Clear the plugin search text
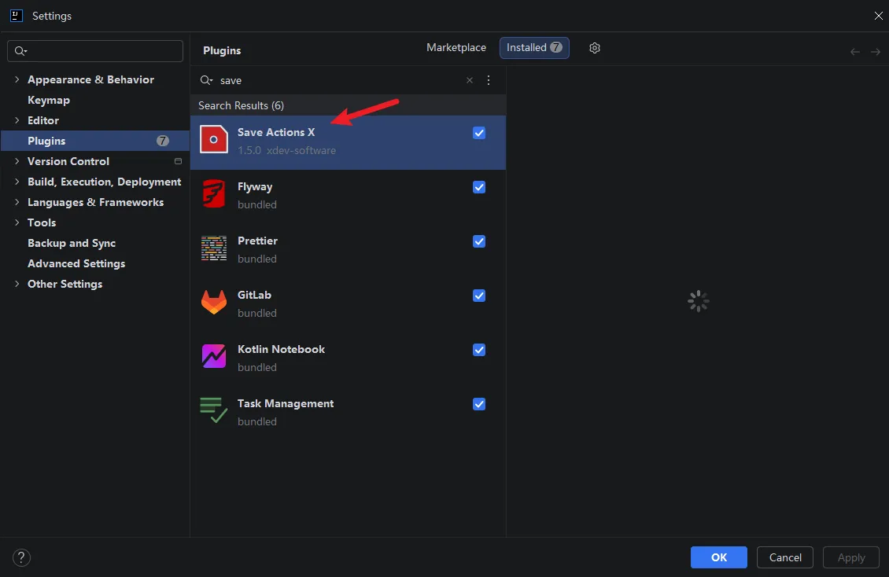This screenshot has height=577, width=889. click(470, 80)
